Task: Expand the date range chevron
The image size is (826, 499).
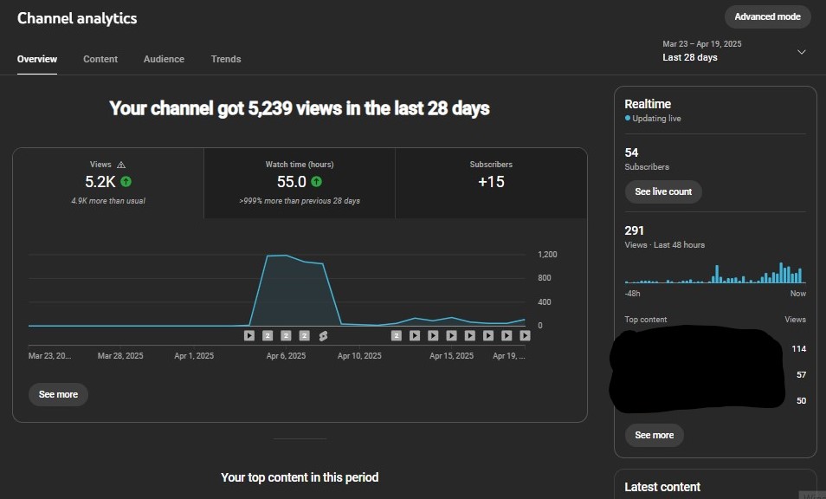Action: point(801,52)
